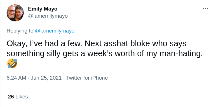Select the rolling-on-floor laughing emoji
The width and height of the screenshot is (214, 107).
[x=12, y=63]
